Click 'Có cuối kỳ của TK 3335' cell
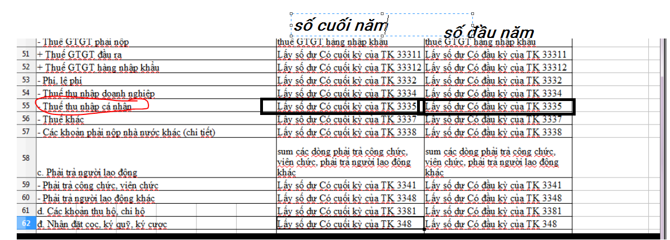 (x=350, y=105)
